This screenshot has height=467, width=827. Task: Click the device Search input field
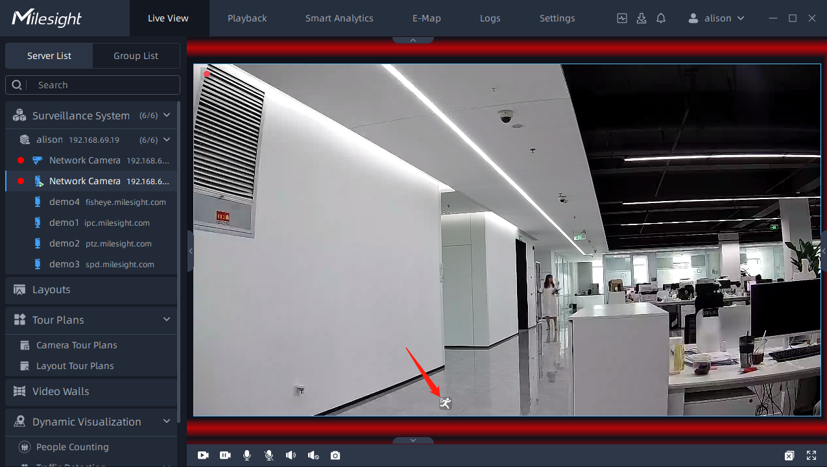97,85
